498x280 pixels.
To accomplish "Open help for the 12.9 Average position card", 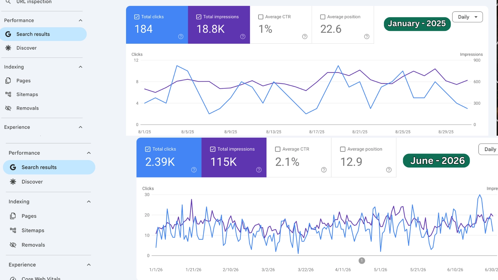I will (x=389, y=170).
